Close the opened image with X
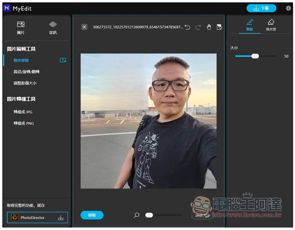 click(84, 27)
